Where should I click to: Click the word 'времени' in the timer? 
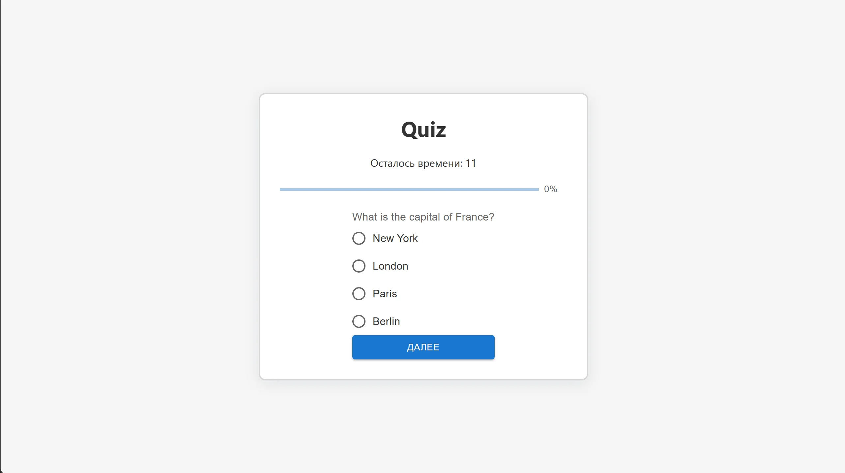point(440,163)
